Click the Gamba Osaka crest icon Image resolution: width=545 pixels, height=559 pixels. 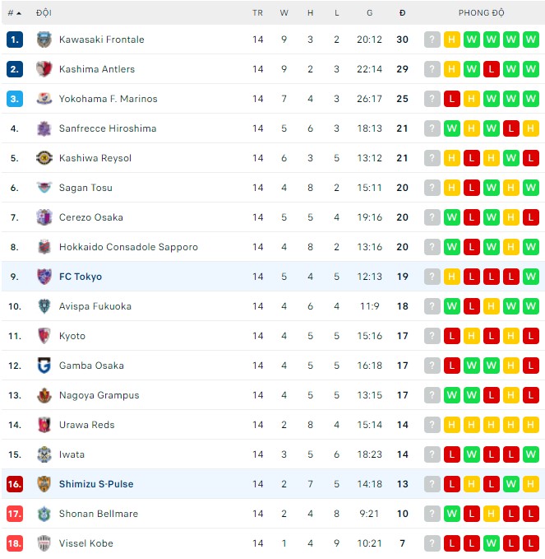click(44, 366)
